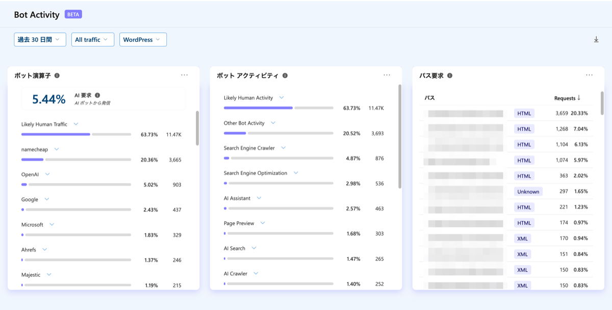612x310 pixels.
Task: Click the BETA badge next to Bot Activity
Action: pos(73,14)
